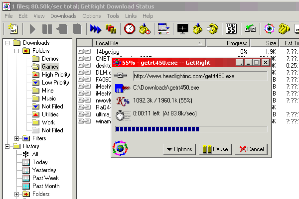Pause the getrt450.exe download
This screenshot has height=199, width=299.
click(215, 149)
